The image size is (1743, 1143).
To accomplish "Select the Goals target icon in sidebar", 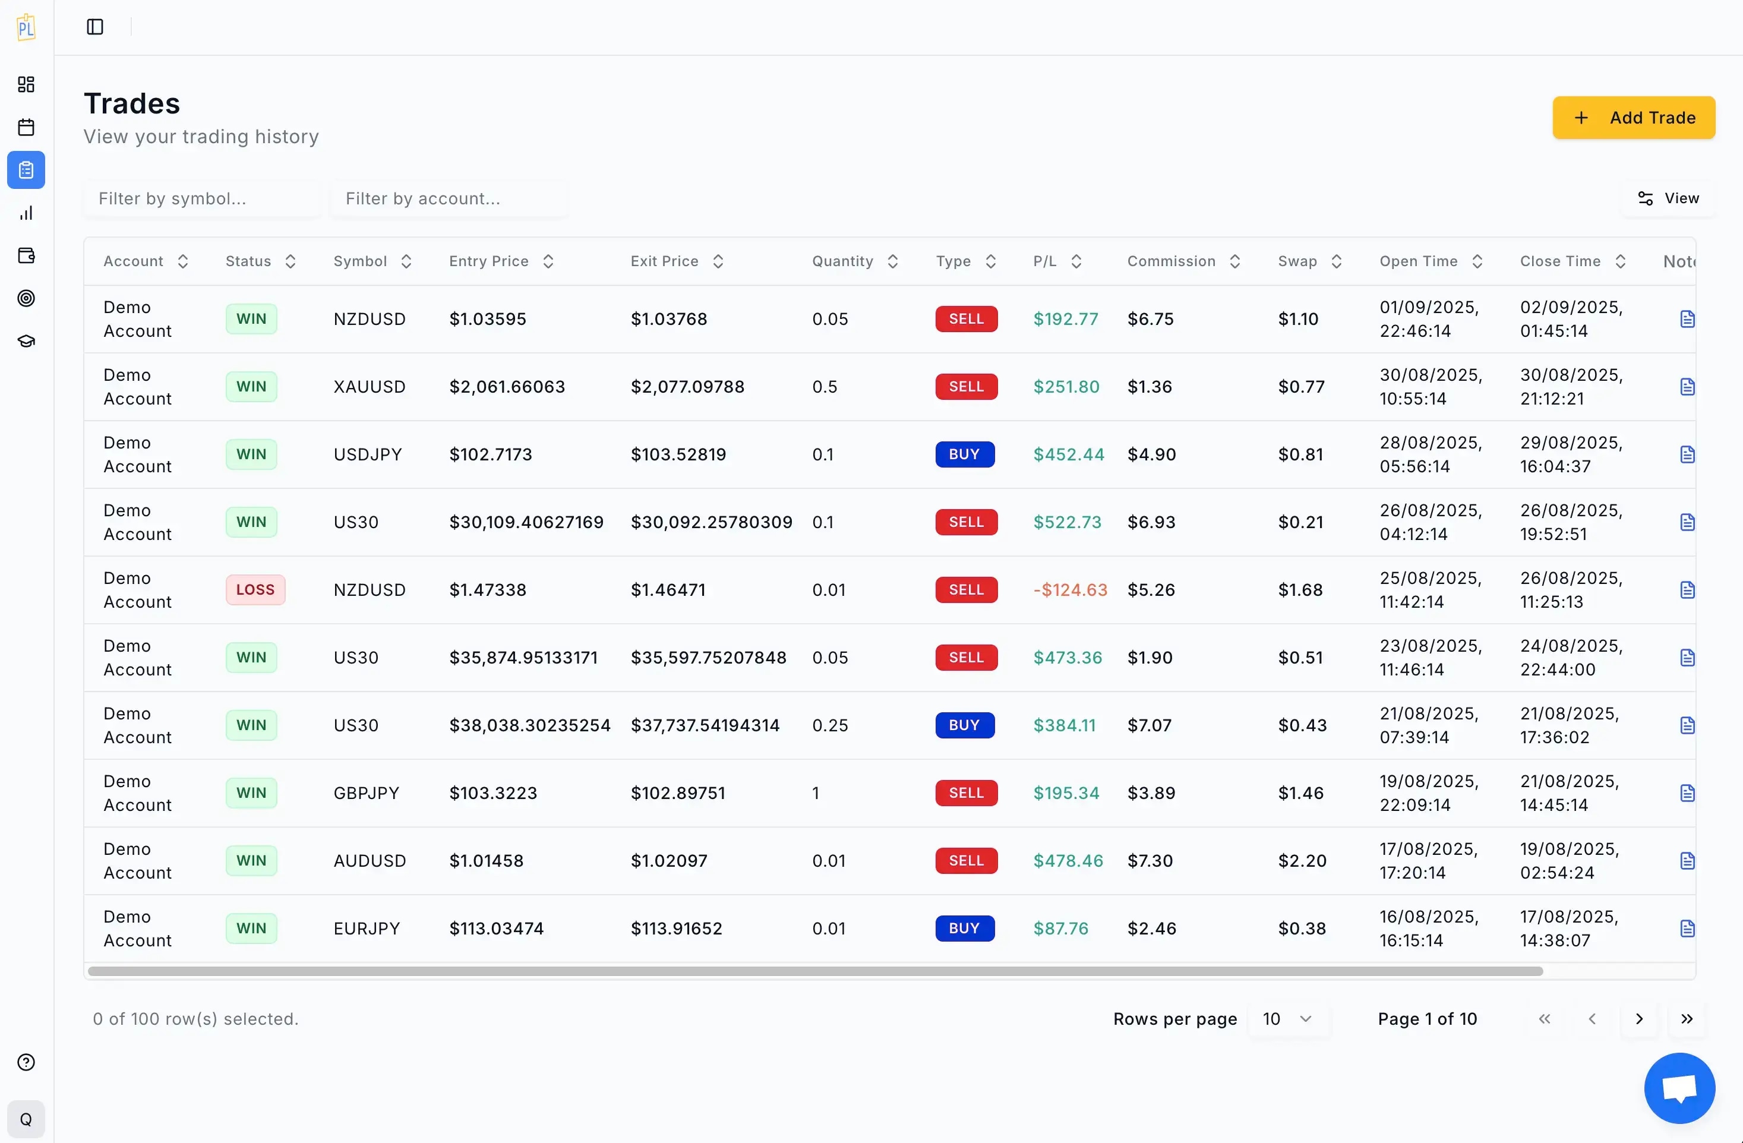I will 26,298.
